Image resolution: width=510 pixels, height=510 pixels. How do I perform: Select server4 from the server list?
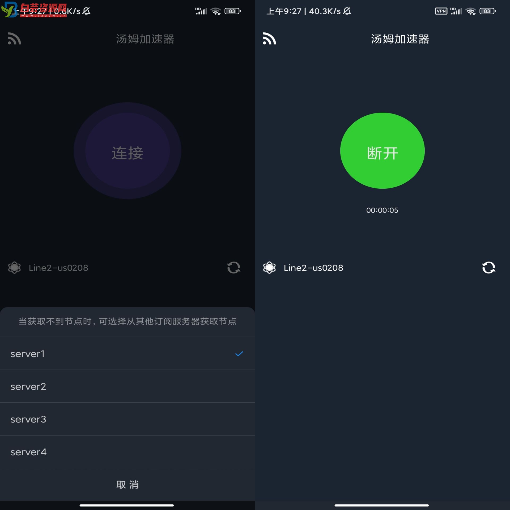127,452
